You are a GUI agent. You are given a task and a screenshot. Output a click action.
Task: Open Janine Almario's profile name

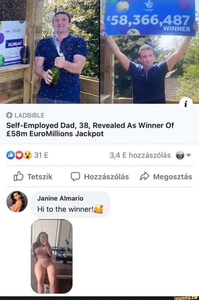(60, 198)
